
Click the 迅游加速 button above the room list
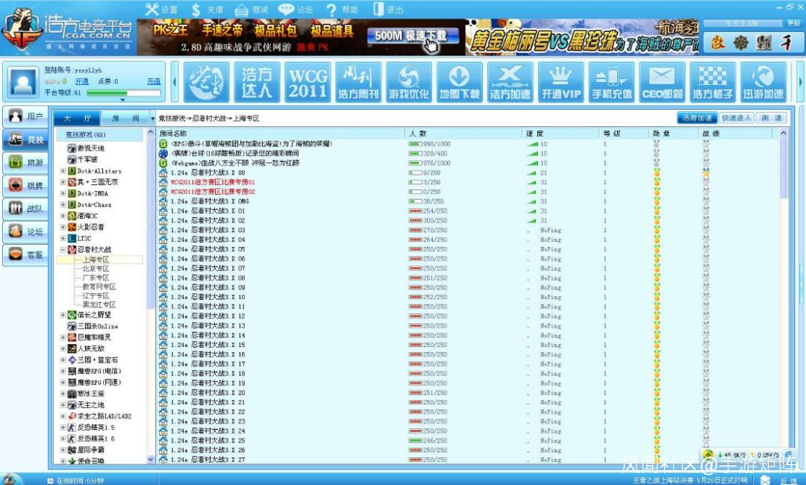pyautogui.click(x=696, y=118)
